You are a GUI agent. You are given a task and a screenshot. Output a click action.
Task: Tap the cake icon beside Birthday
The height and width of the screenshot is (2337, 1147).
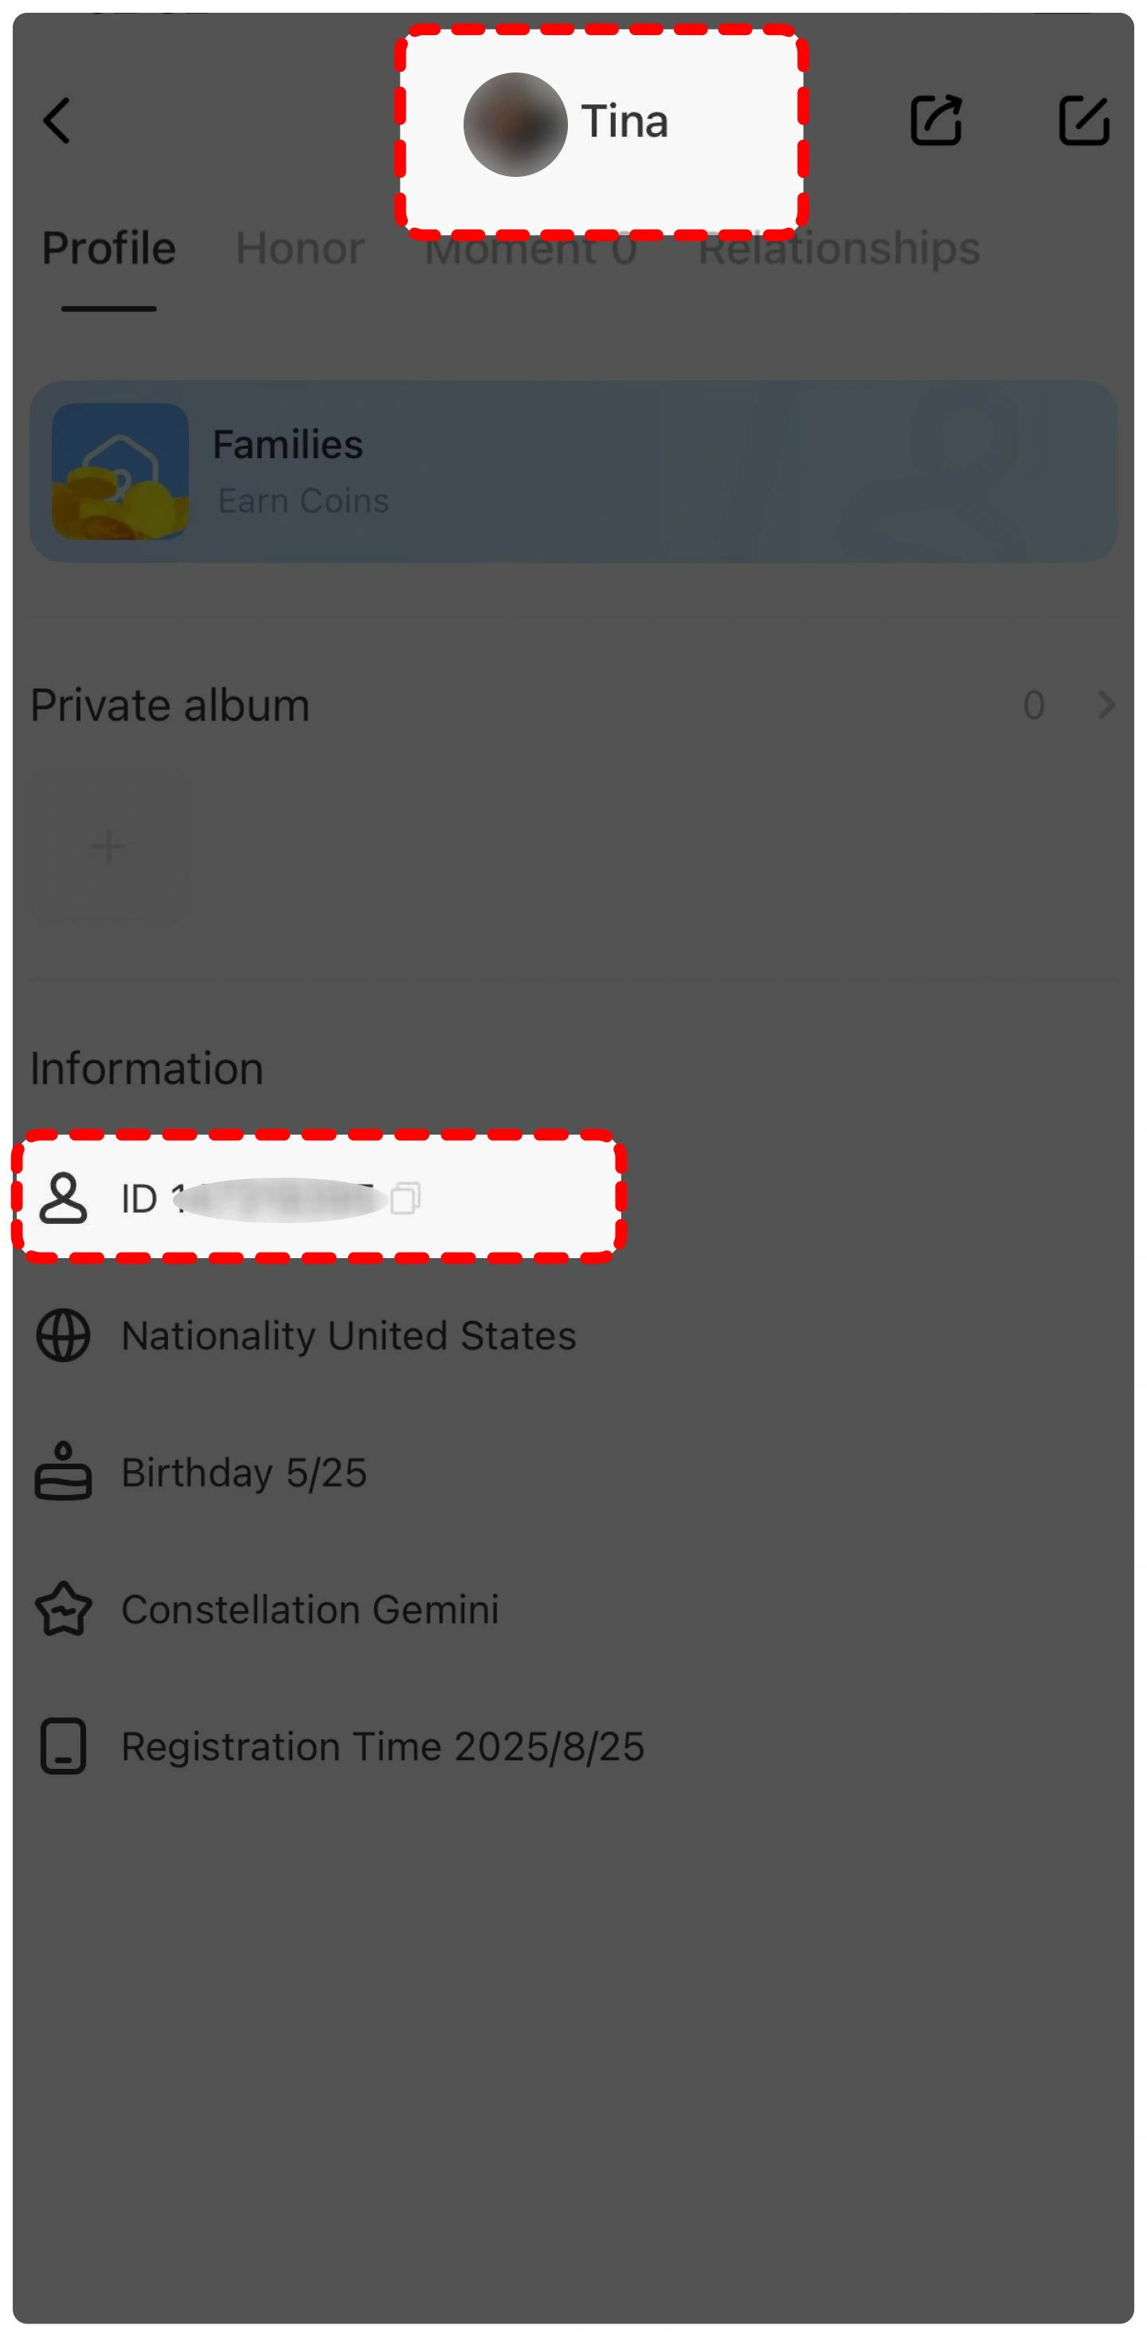(x=64, y=1472)
